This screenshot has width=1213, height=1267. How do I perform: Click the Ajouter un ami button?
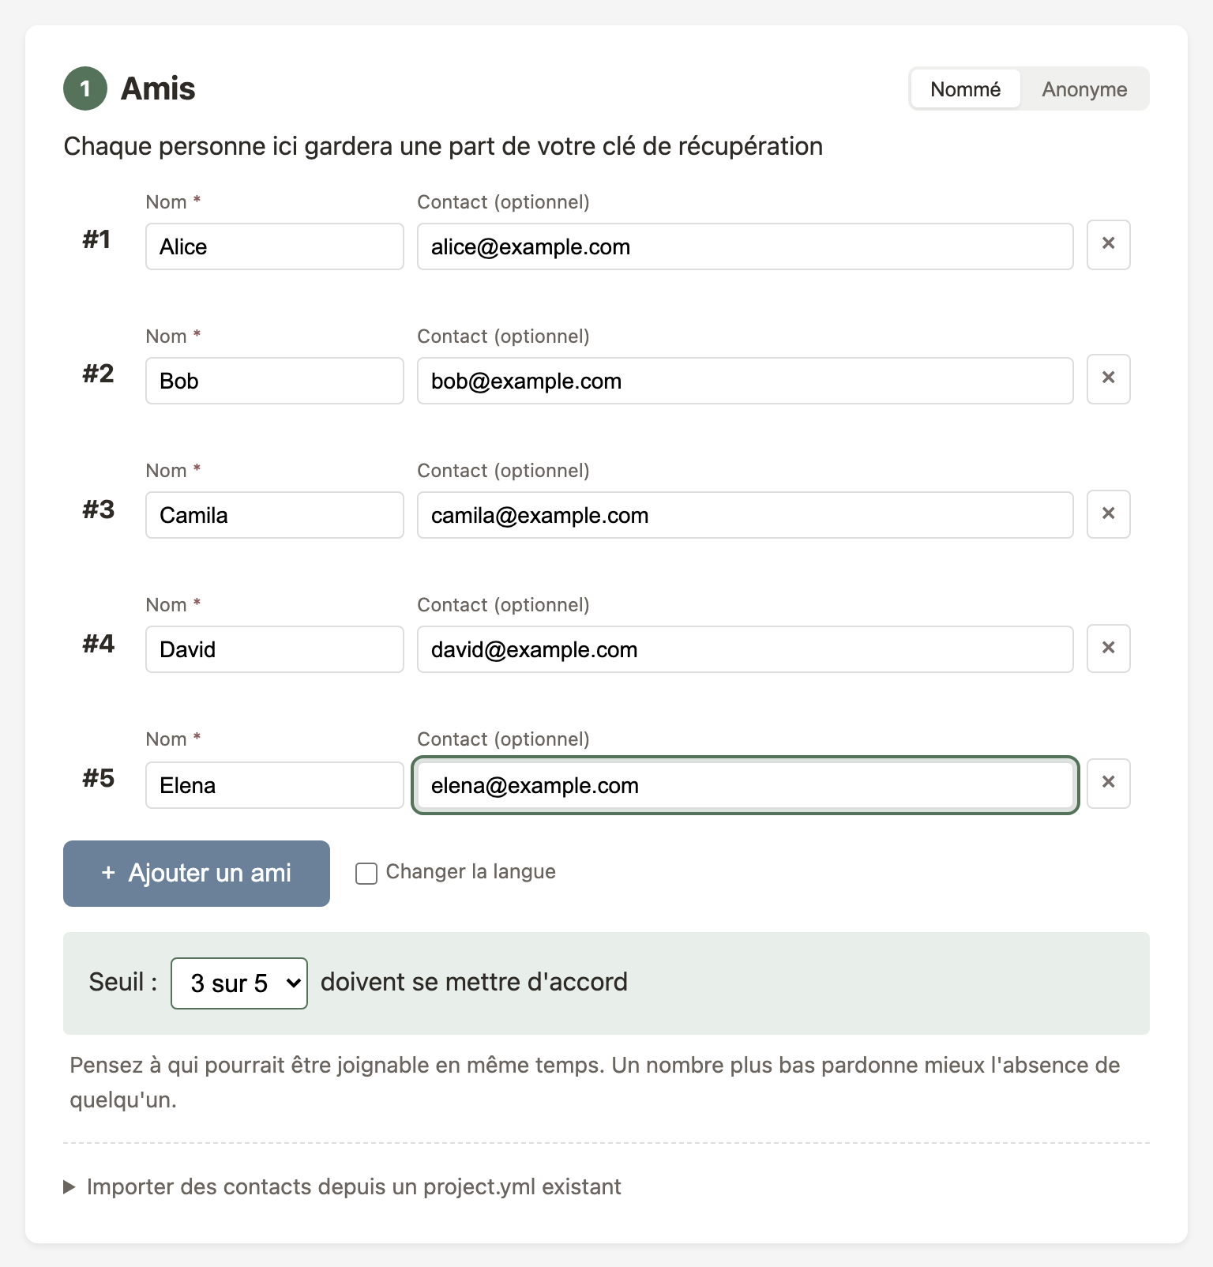point(197,873)
